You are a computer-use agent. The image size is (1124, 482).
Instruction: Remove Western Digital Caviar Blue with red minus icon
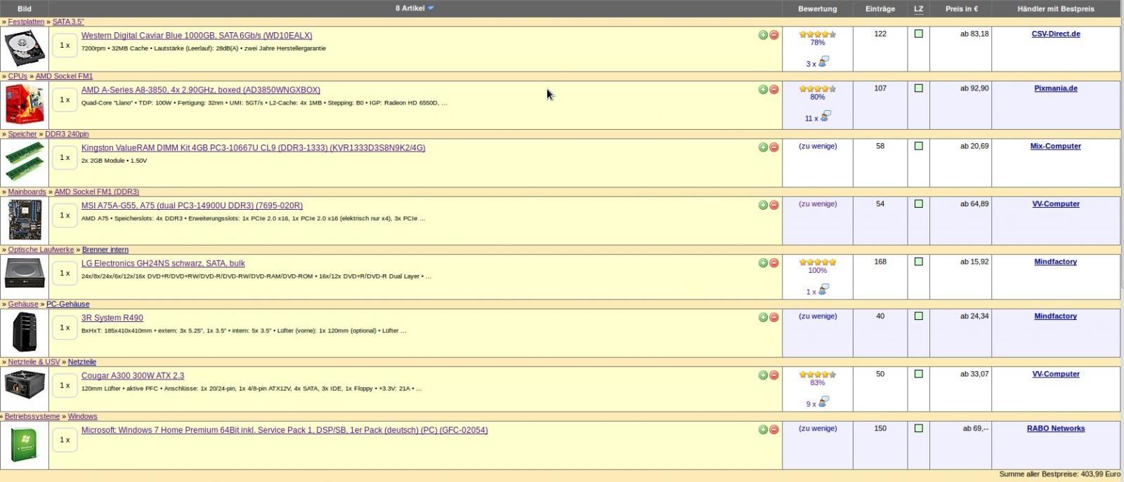coord(773,35)
